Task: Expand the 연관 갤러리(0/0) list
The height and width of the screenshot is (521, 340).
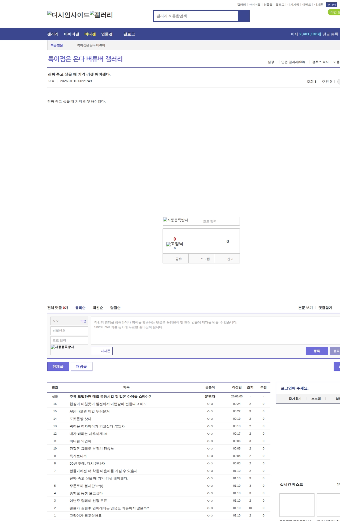Action: coord(293,62)
